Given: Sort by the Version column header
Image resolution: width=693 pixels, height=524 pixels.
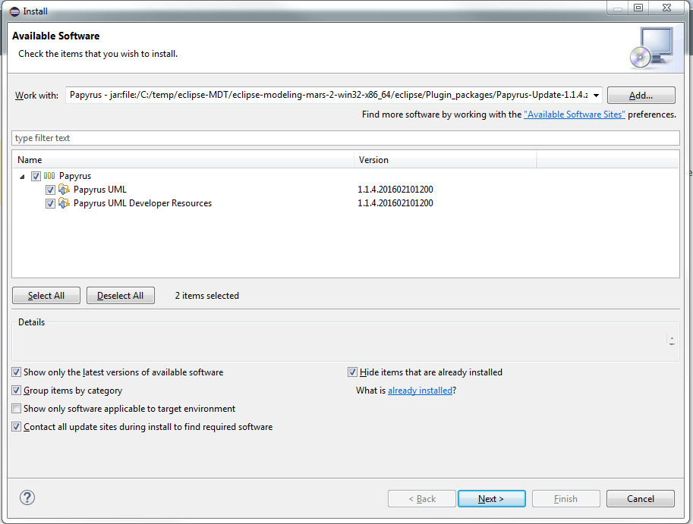Looking at the screenshot, I should point(445,160).
